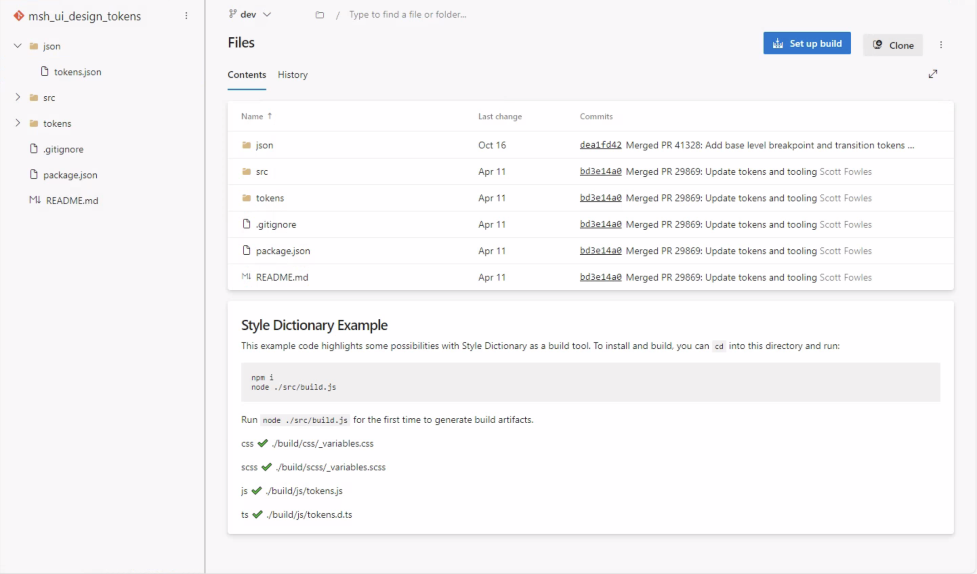977x574 pixels.
Task: Click the dea1fd42 commit link for json
Action: (601, 145)
